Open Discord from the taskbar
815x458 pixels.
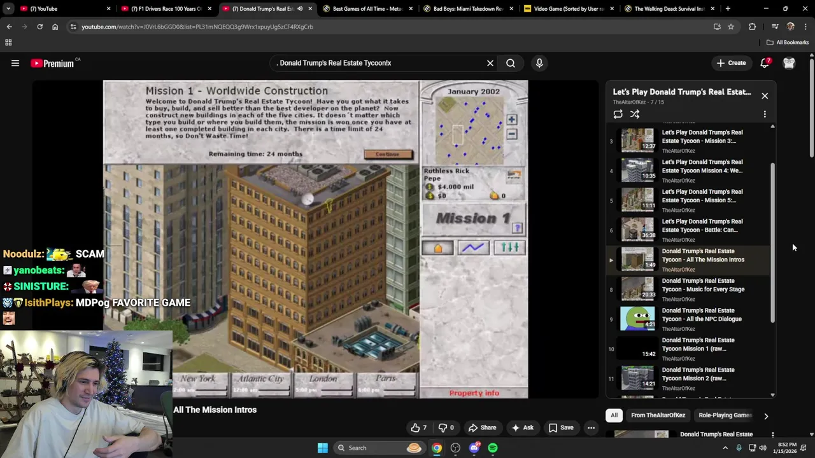[x=474, y=448]
